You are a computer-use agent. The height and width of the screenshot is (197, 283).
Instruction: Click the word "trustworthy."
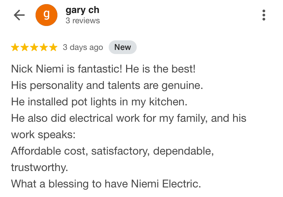39,167
